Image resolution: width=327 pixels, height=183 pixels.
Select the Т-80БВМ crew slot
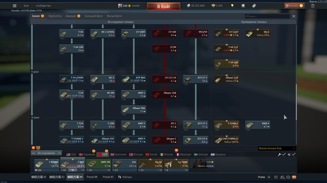[47, 165]
